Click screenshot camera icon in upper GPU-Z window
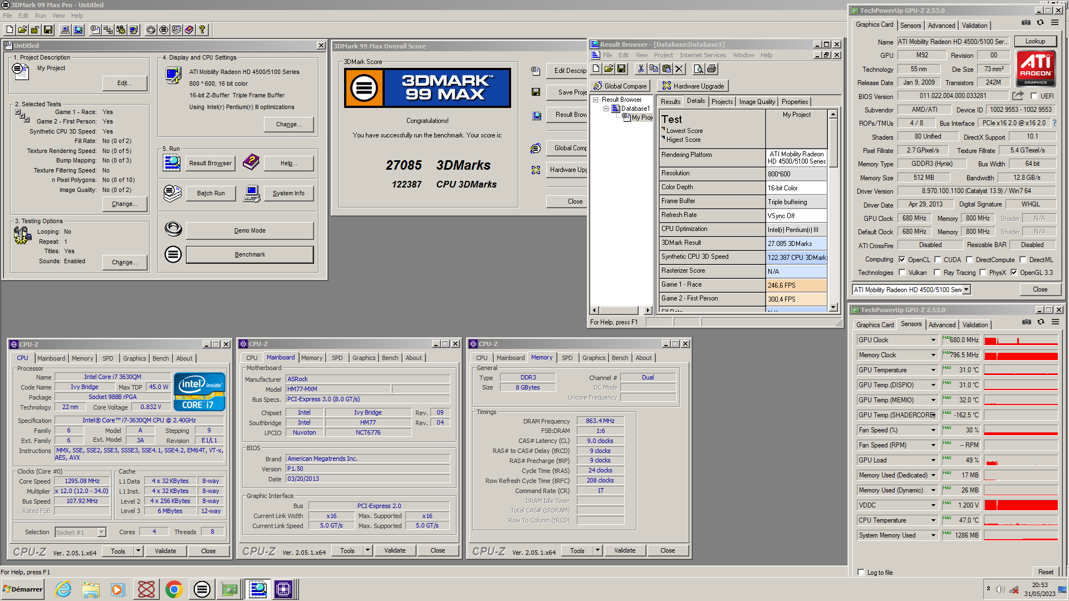The image size is (1069, 601). tap(1026, 23)
